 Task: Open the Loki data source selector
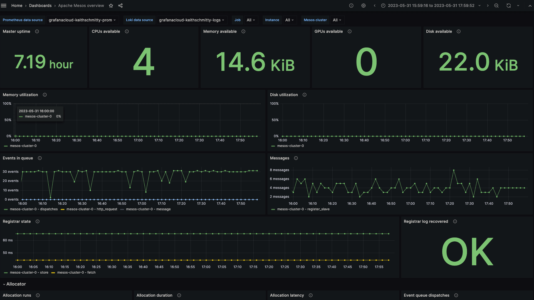point(191,20)
